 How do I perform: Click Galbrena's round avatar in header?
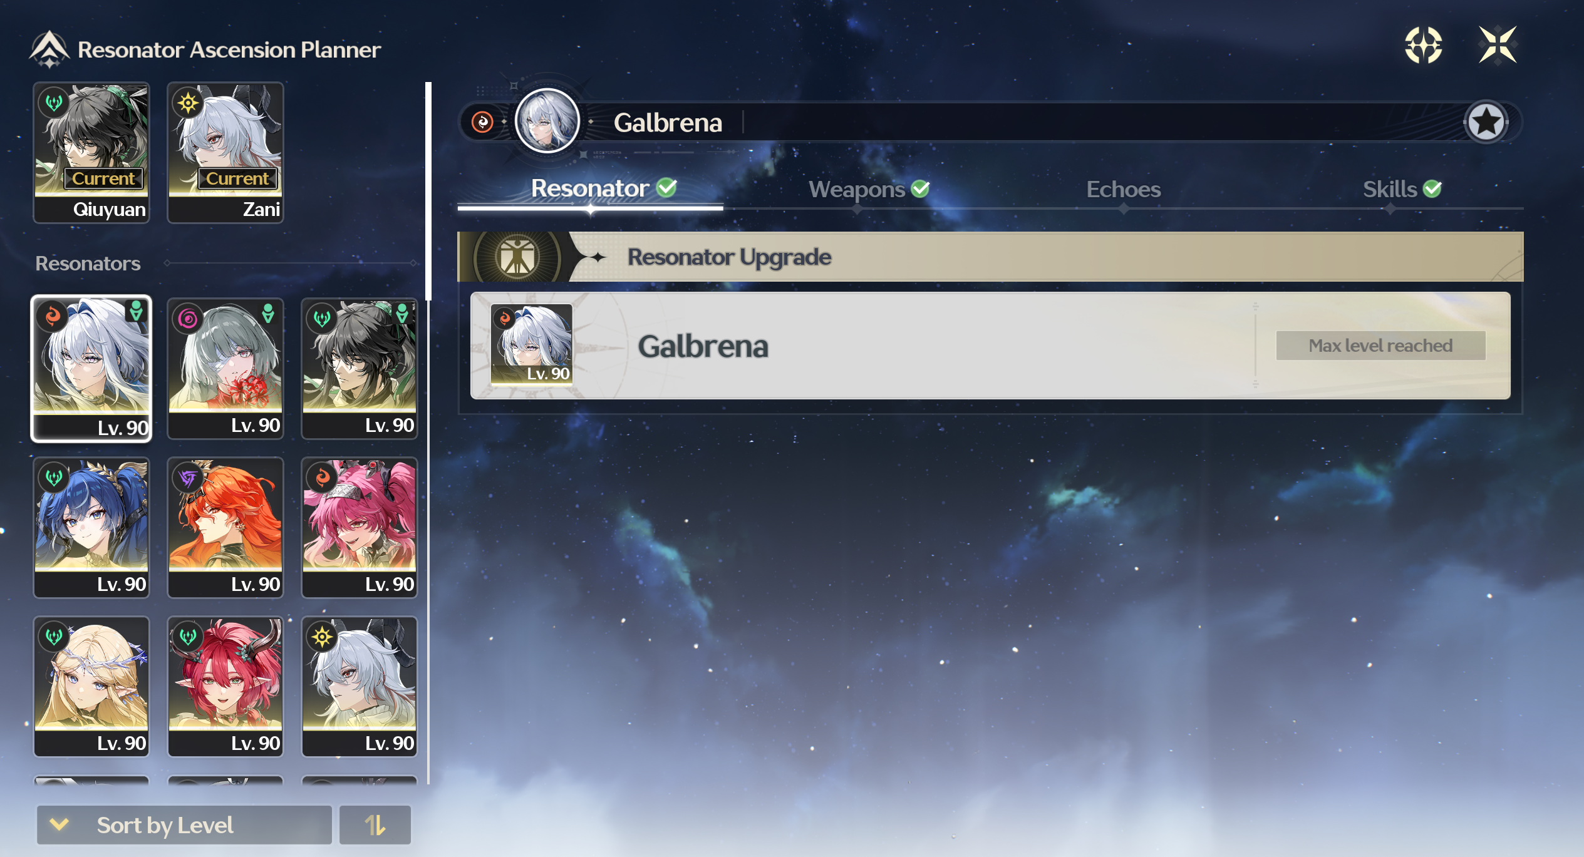coord(547,121)
